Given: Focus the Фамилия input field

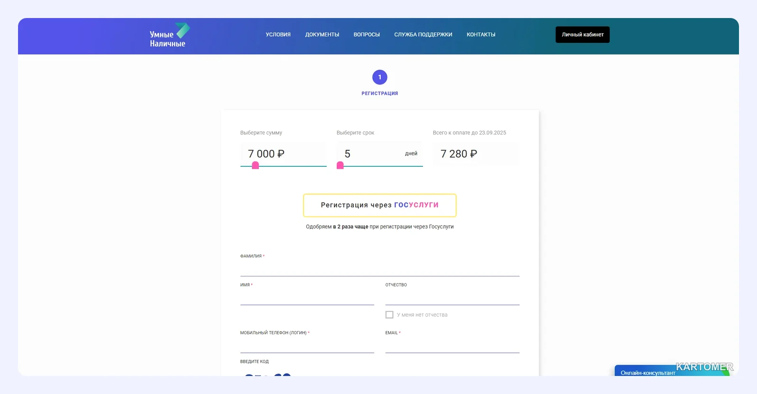Looking at the screenshot, I should pos(379,268).
